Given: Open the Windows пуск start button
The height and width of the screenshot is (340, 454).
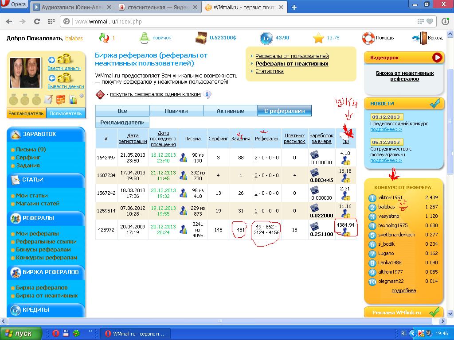Looking at the screenshot, I should [x=20, y=333].
